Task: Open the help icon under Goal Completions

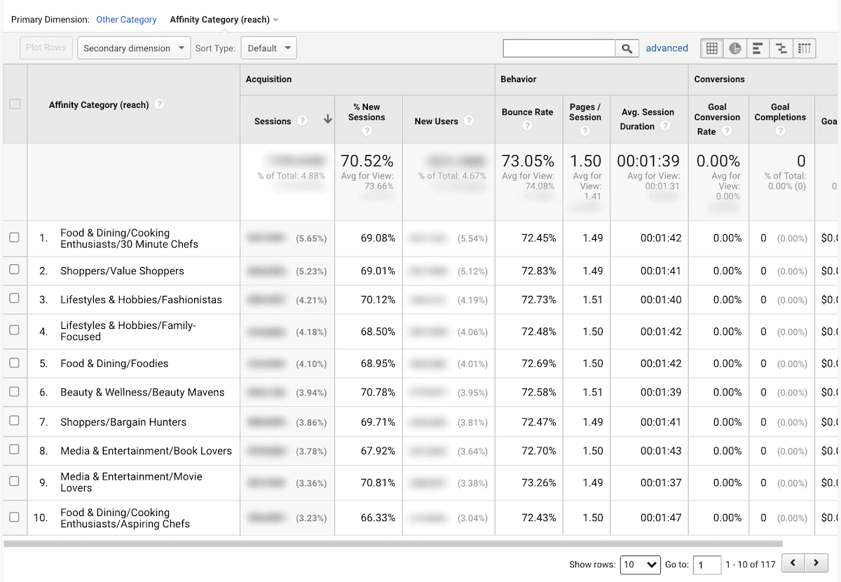Action: coord(780,131)
